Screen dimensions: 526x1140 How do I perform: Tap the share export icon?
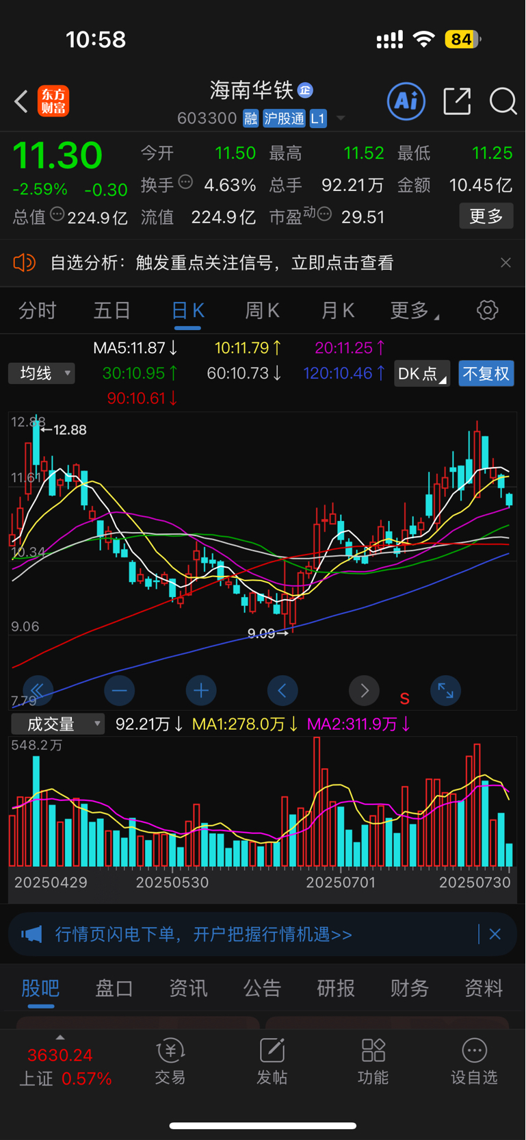click(x=457, y=101)
